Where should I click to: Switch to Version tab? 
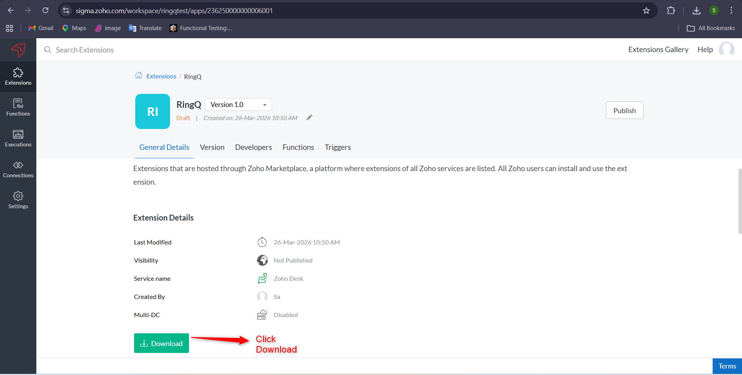point(212,147)
